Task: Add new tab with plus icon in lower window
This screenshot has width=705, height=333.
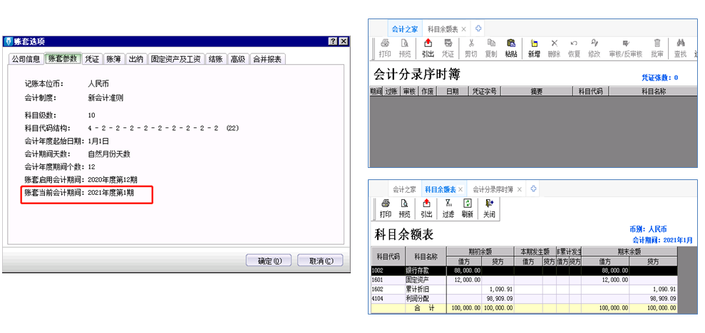Action: click(x=534, y=189)
